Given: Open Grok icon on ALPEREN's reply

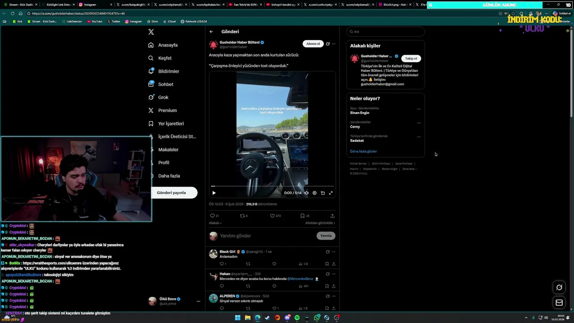Looking at the screenshot, I should (x=328, y=296).
